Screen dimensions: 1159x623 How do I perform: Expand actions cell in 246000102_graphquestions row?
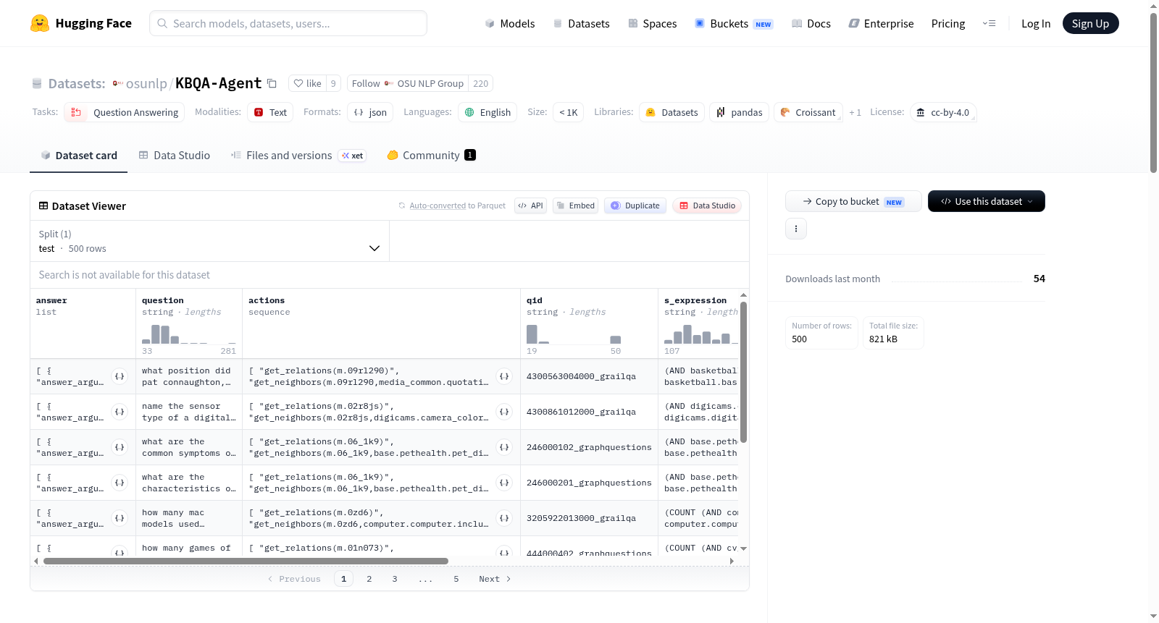click(x=504, y=447)
